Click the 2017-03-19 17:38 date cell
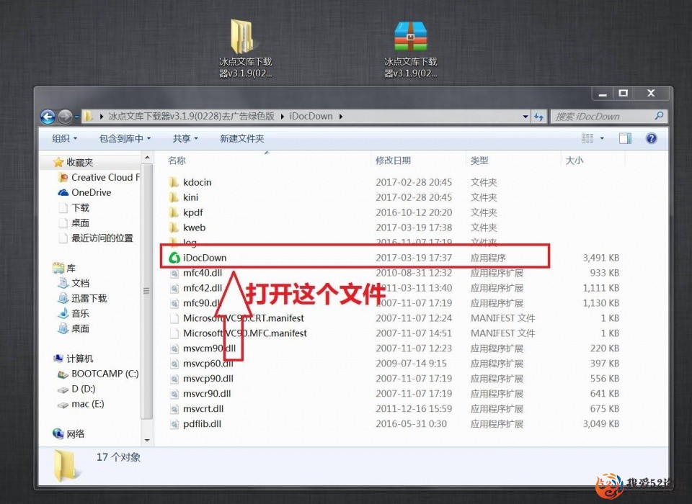The height and width of the screenshot is (504, 692). click(414, 228)
